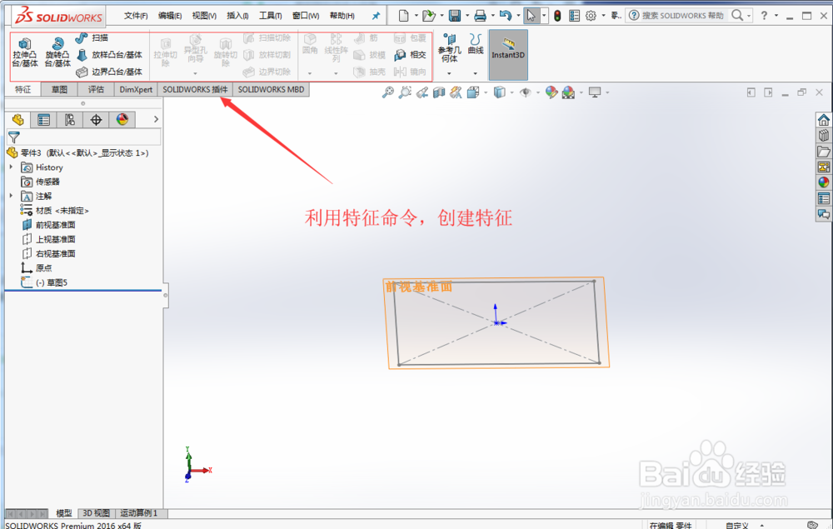Switch to the PropertyManager tab icon
Screen dimensions: 833x529
click(43, 119)
